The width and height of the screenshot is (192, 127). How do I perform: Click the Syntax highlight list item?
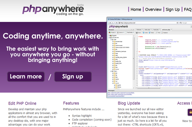(82, 116)
